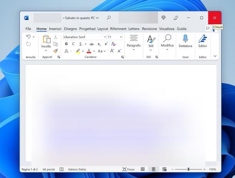This screenshot has height=178, width=235.
Task: Open the comments speech bubble icon
Action: (x=208, y=29)
